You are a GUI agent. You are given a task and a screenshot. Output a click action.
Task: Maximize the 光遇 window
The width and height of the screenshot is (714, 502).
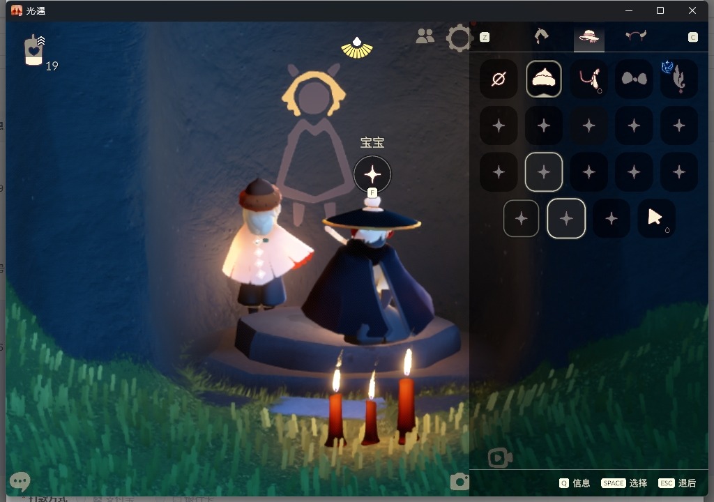(x=660, y=10)
